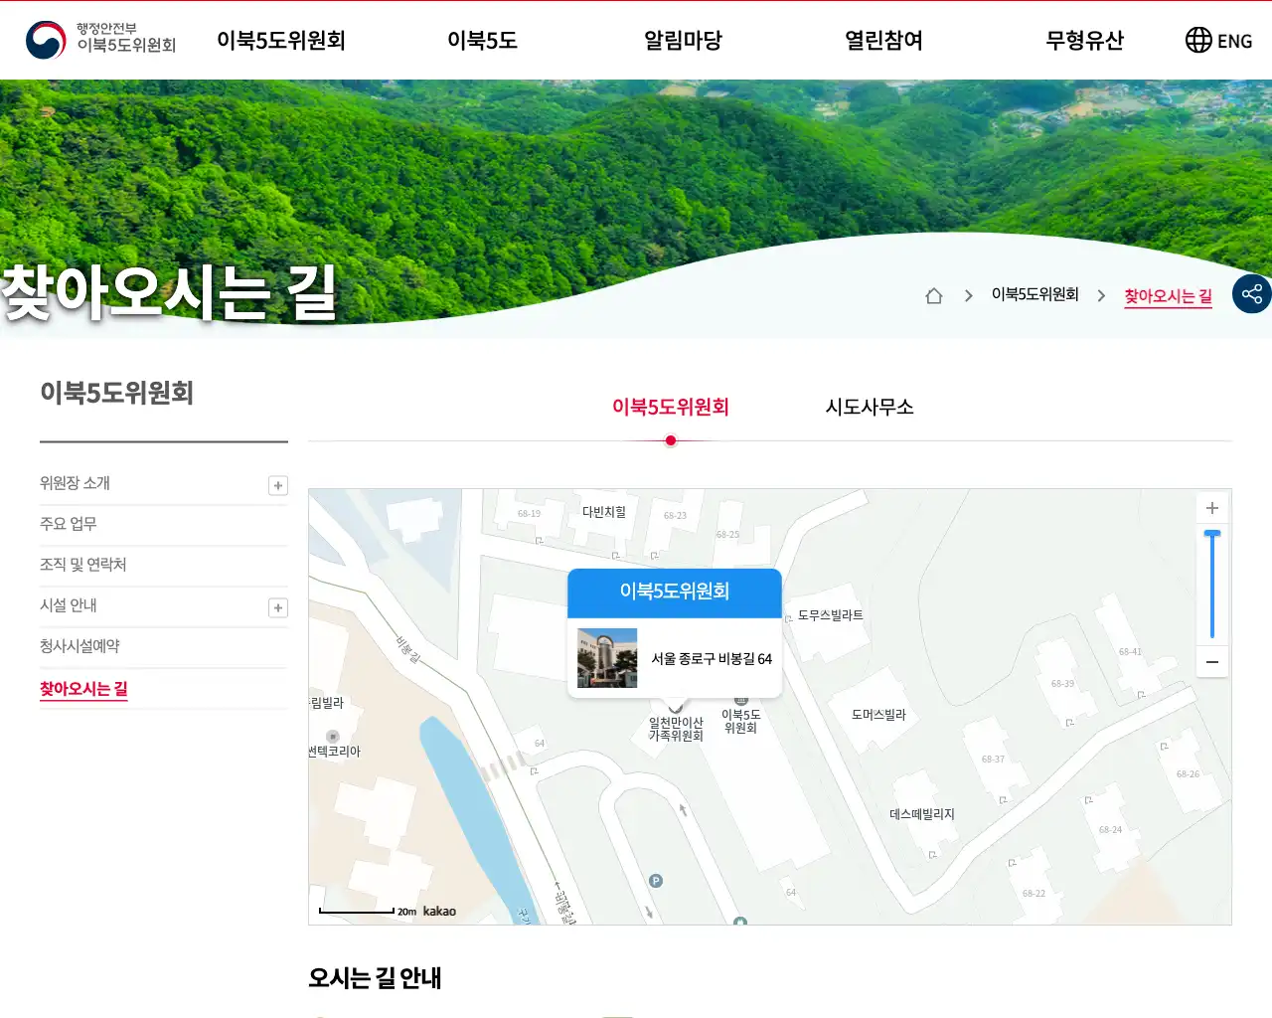Zoom in the map with plus button
The image size is (1272, 1018).
click(1212, 508)
